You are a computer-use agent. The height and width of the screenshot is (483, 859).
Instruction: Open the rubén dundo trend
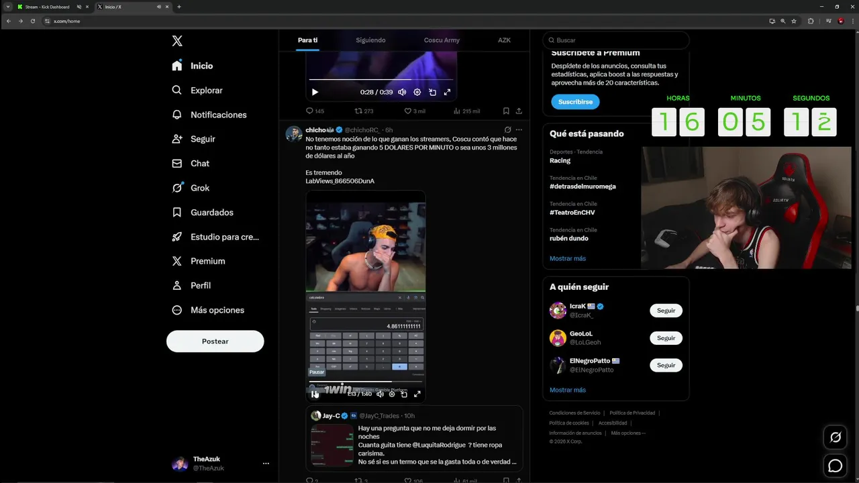(x=568, y=238)
